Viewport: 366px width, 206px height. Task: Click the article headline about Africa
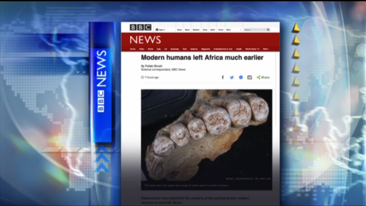[x=202, y=58]
